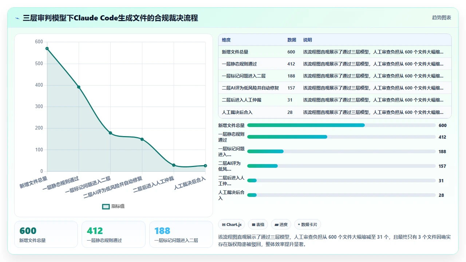
Task: Click the progress bar valued 31
Action: (x=341, y=180)
